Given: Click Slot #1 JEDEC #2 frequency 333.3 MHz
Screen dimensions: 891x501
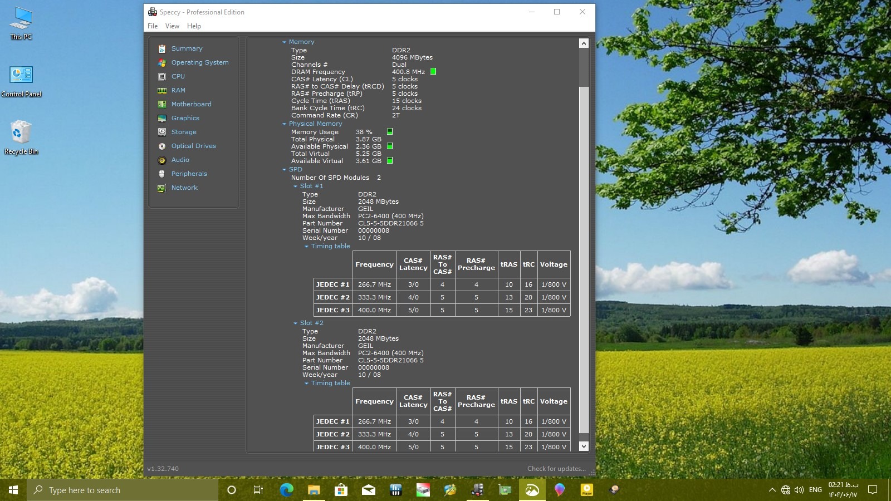Looking at the screenshot, I should pos(374,297).
